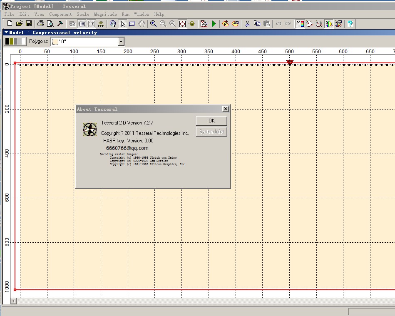Open the Magnitude menu
The image size is (395, 316).
point(105,14)
